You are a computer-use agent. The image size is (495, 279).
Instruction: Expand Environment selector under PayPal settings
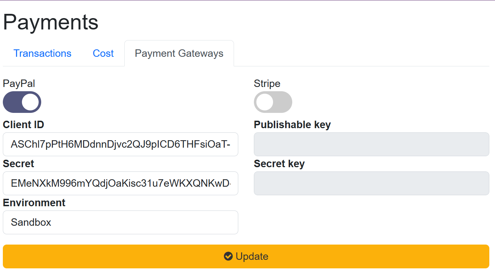(x=120, y=222)
